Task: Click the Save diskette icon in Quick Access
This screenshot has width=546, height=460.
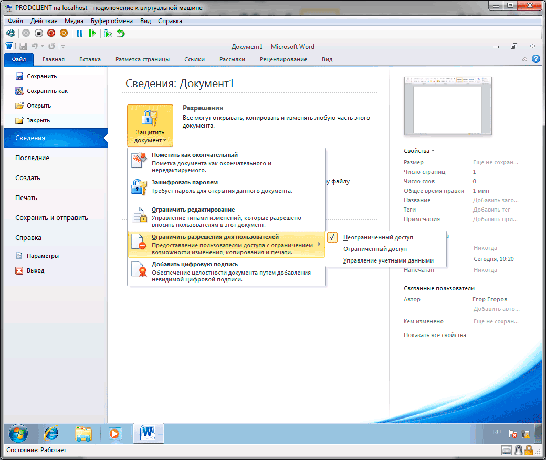Action: click(x=23, y=46)
